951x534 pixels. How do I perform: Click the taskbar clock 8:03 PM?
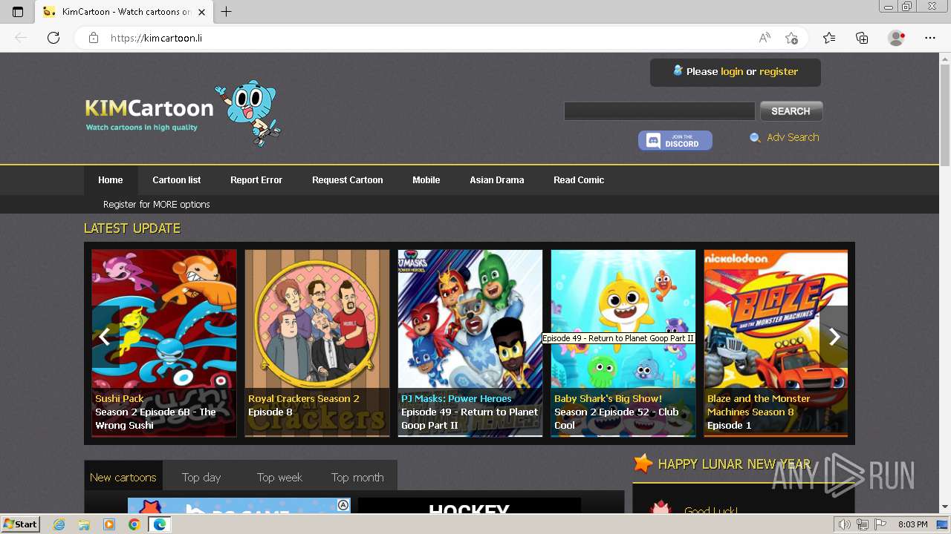click(x=912, y=524)
